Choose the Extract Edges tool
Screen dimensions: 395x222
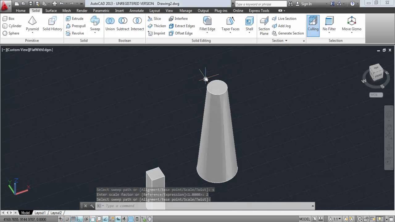pos(182,26)
